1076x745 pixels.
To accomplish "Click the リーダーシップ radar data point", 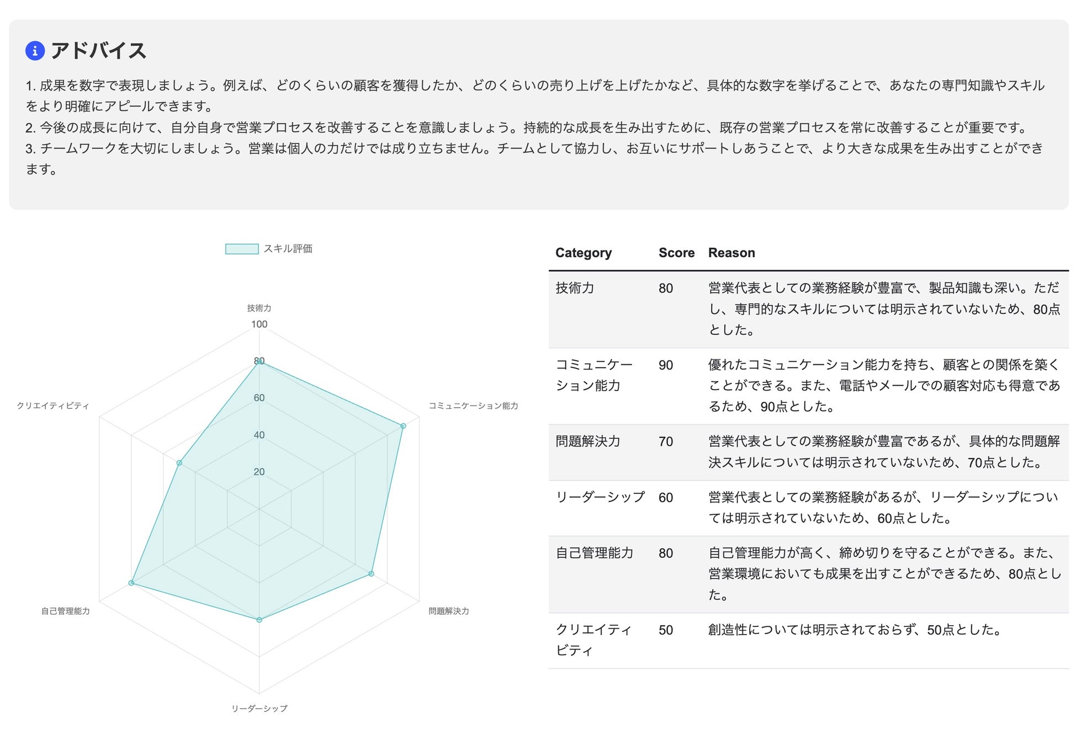I will point(259,620).
